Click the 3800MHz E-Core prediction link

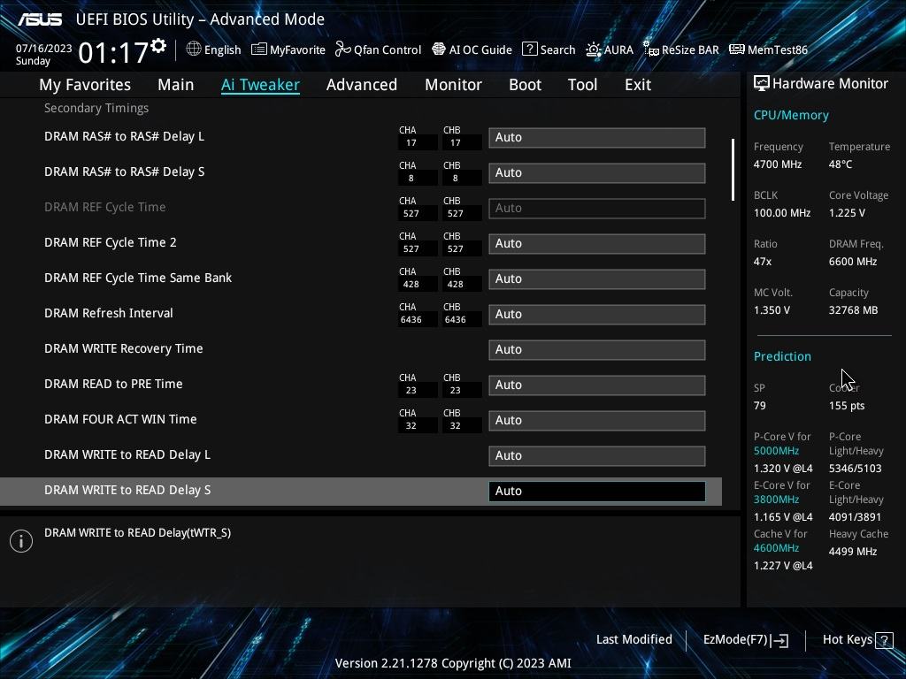pyautogui.click(x=776, y=499)
